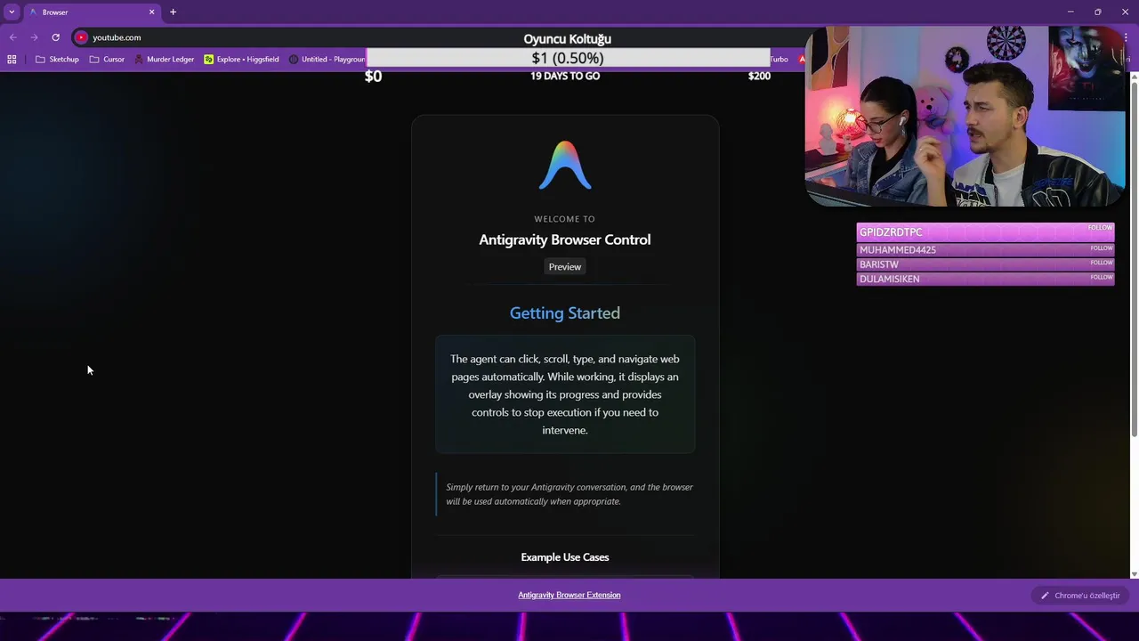Image resolution: width=1139 pixels, height=641 pixels.
Task: Click the $0 start amount
Action: point(373,77)
